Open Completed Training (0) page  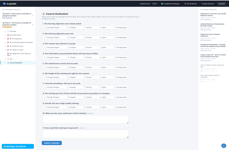(170, 4)
